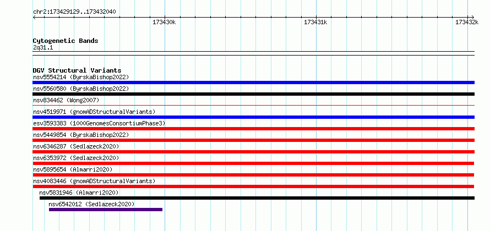490x231 pixels.
Task: Select nsv4083446 (gnomADStructuralVariants) label
Action: [x=94, y=181]
